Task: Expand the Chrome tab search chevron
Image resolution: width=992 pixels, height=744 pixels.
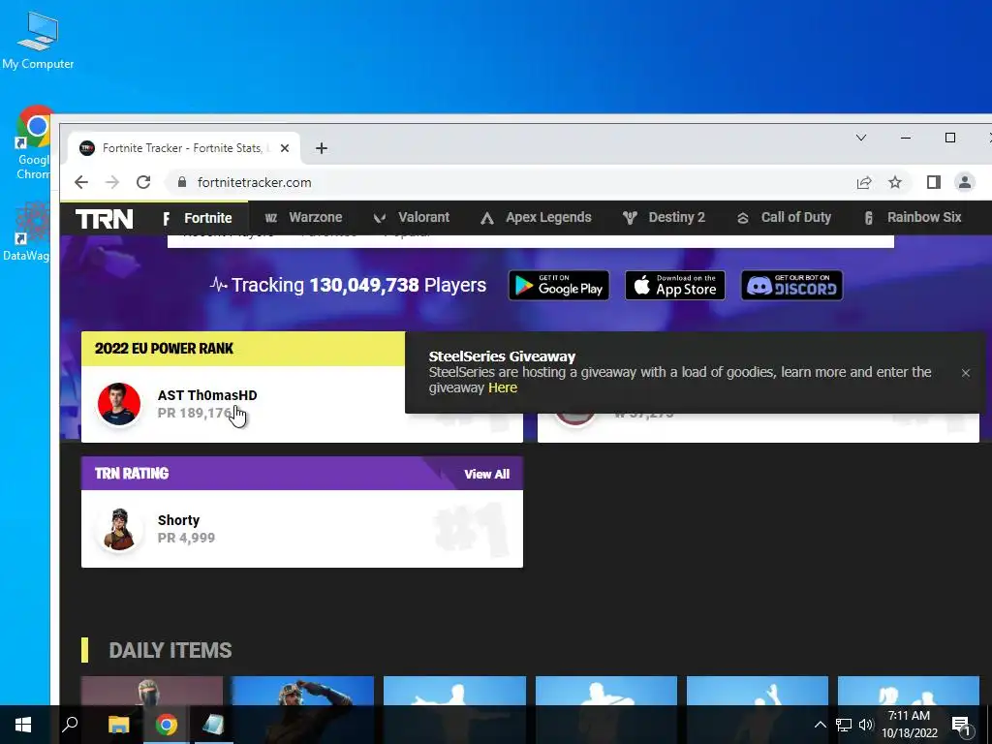Action: [861, 138]
